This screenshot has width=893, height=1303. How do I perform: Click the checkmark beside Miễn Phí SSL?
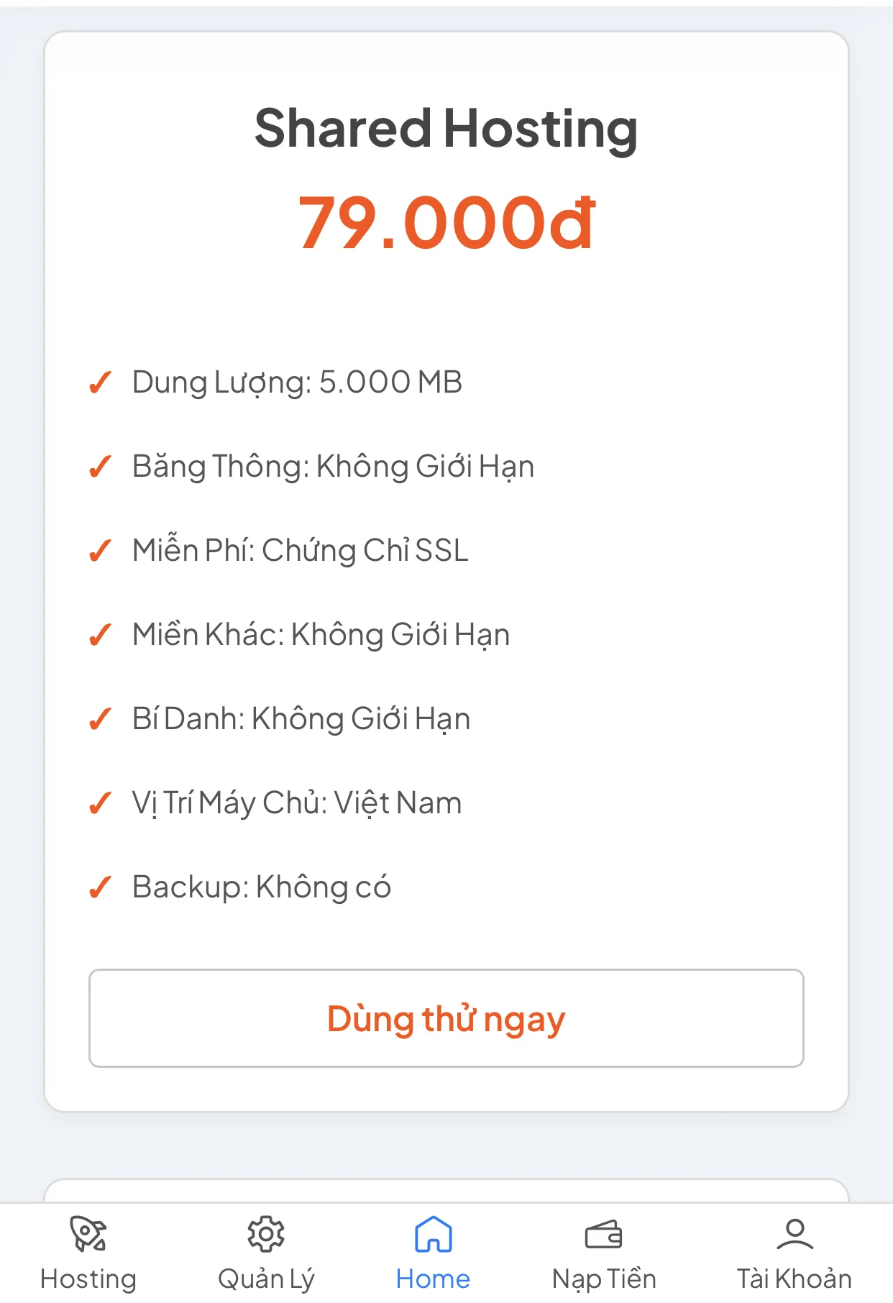[x=100, y=552]
